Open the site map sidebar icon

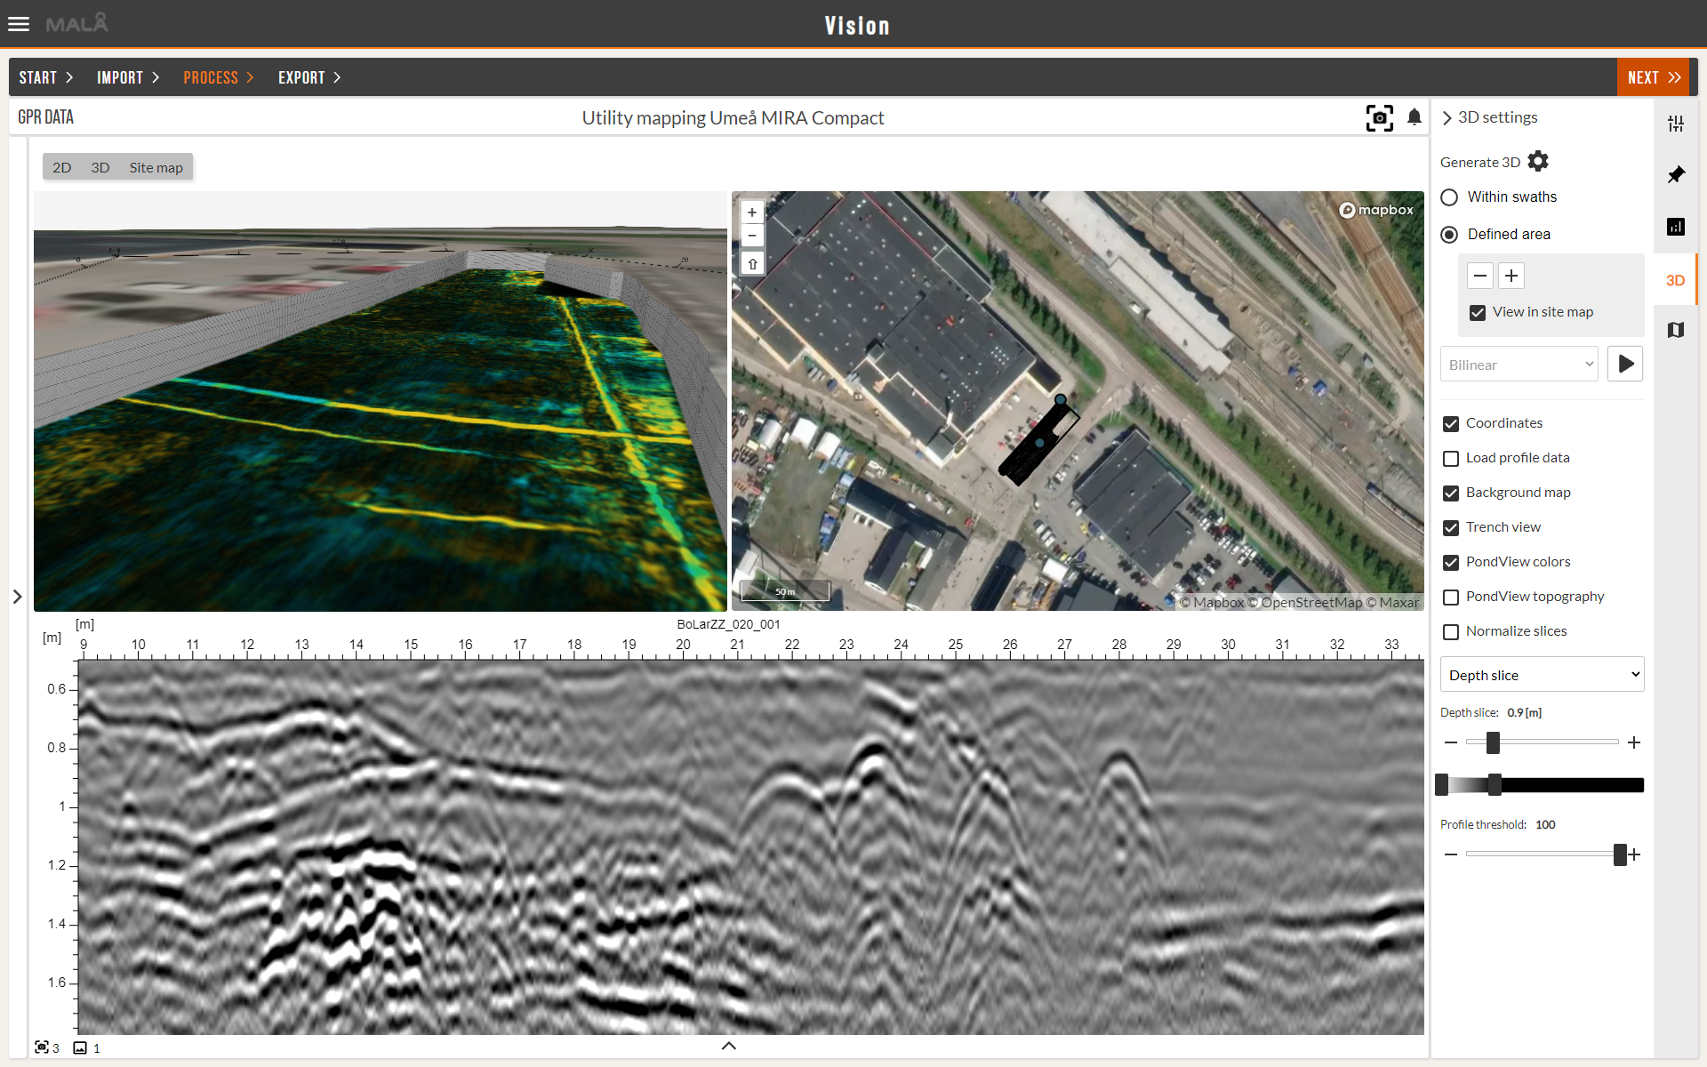[x=1676, y=331]
